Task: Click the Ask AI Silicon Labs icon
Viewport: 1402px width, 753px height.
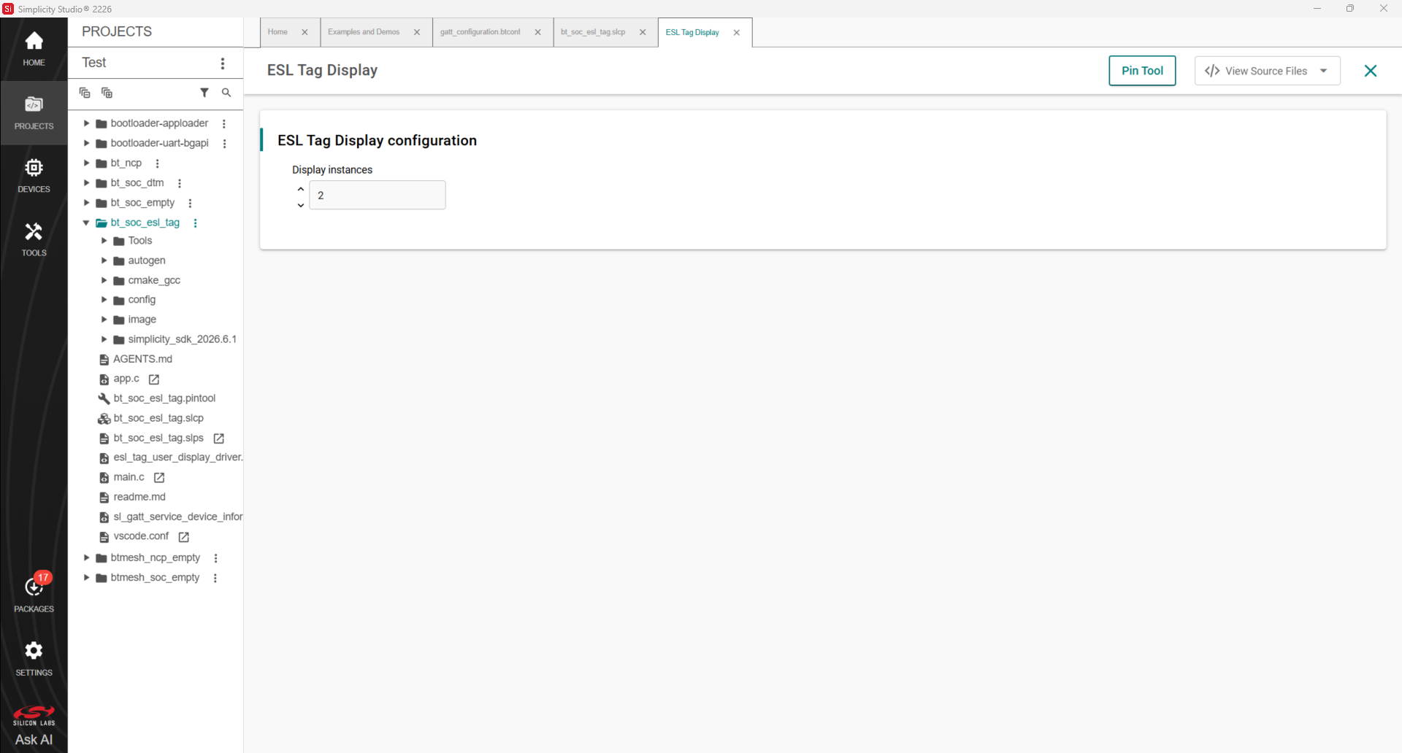Action: coord(34,726)
